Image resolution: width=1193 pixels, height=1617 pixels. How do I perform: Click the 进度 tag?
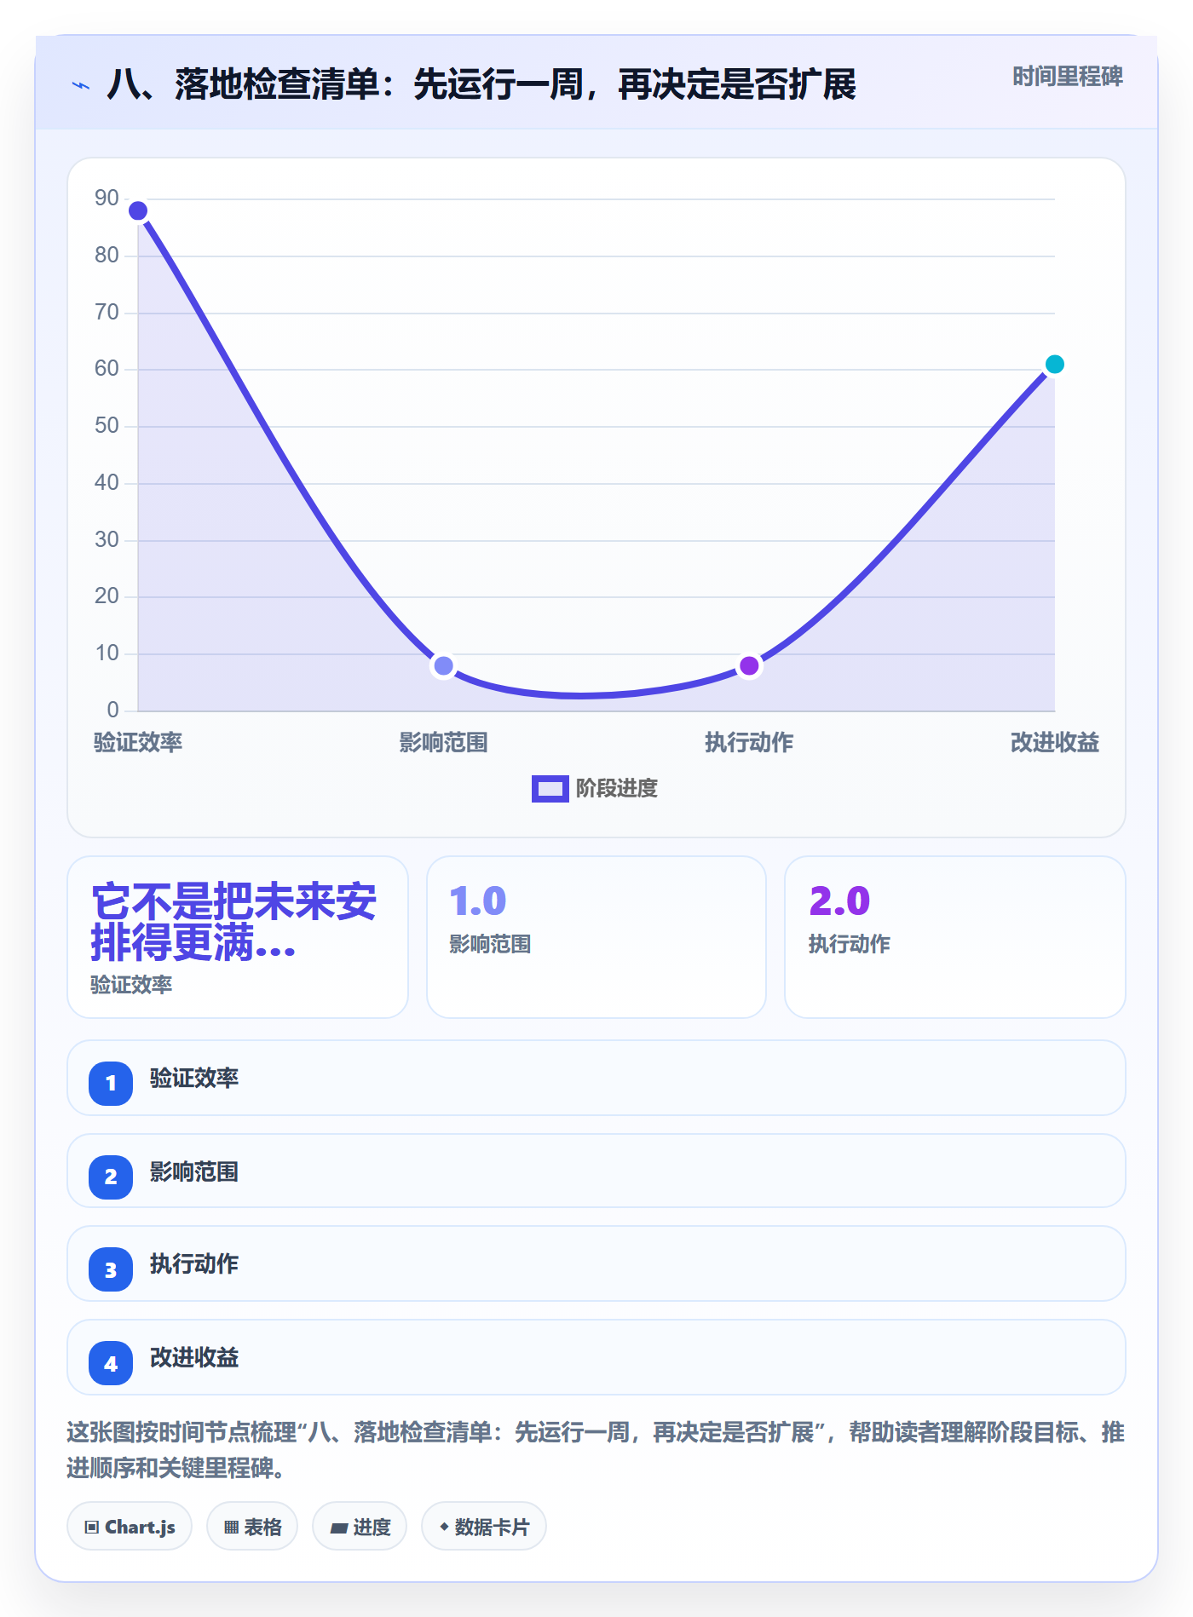pos(360,1527)
